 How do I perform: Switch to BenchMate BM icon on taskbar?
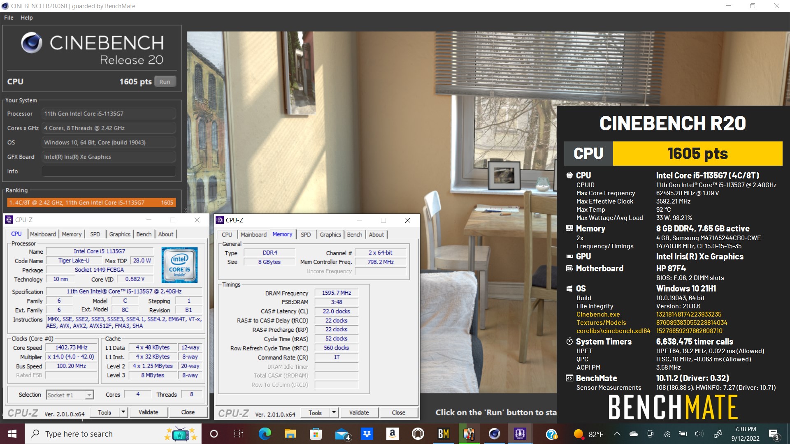tap(443, 434)
